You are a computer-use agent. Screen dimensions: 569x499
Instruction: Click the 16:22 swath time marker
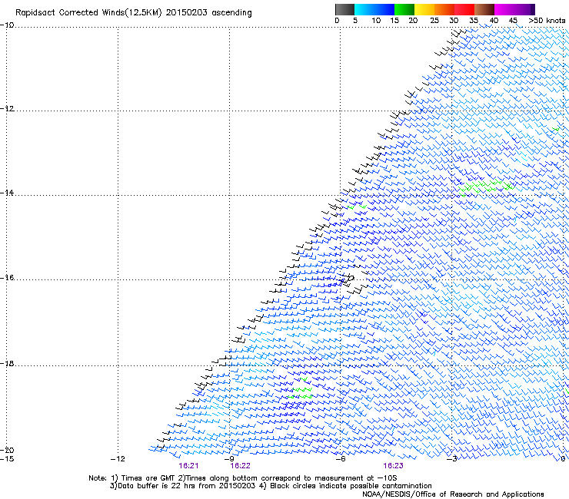240,466
